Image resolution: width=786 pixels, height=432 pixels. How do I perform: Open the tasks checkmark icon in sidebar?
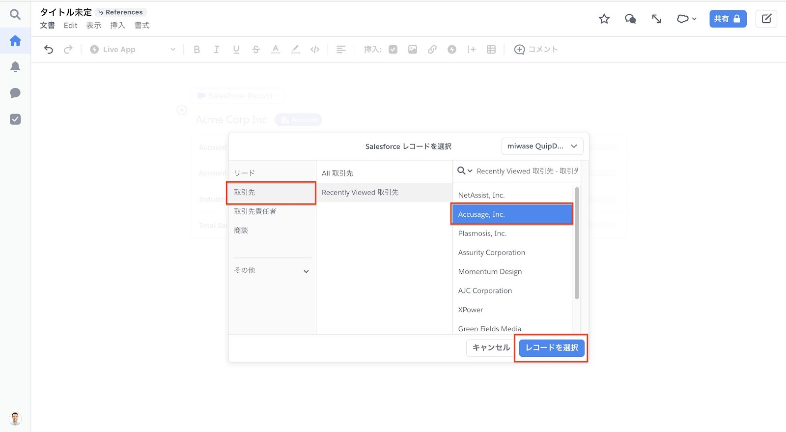pyautogui.click(x=15, y=119)
